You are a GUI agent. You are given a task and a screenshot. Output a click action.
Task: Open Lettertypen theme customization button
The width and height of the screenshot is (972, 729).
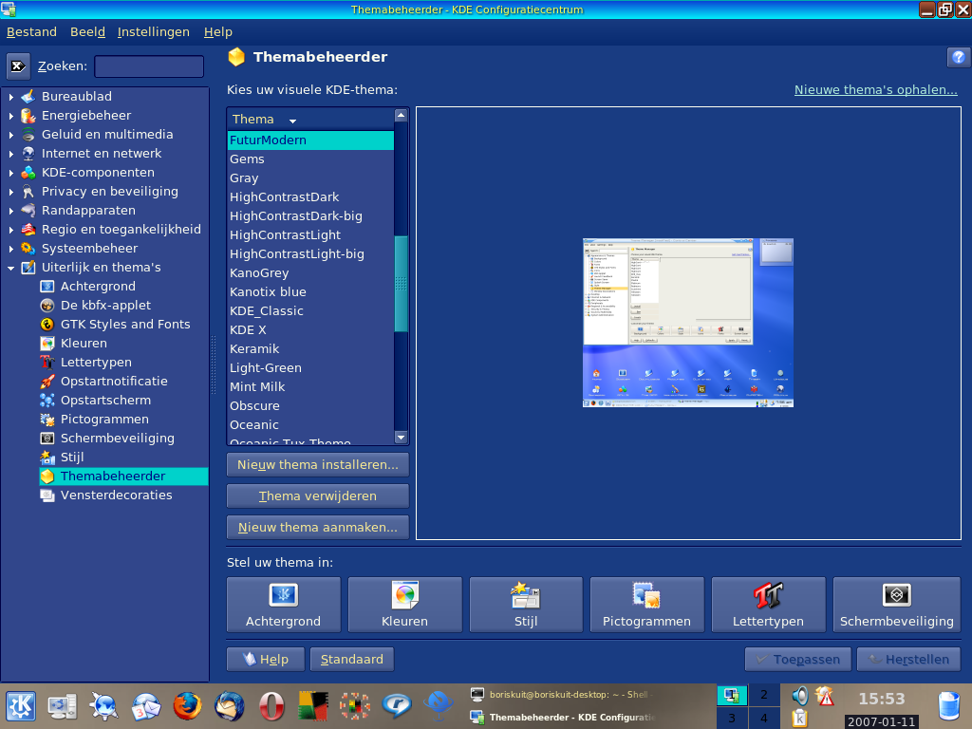point(768,605)
